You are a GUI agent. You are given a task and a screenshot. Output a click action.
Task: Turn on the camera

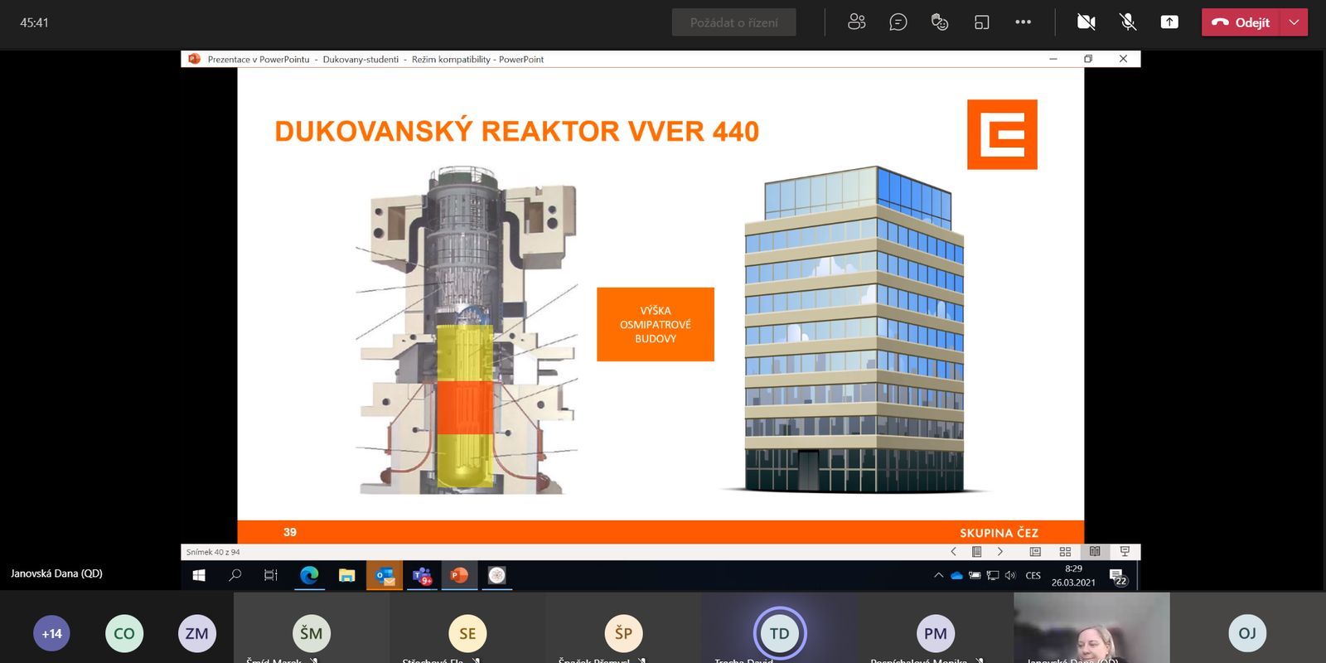(1086, 22)
